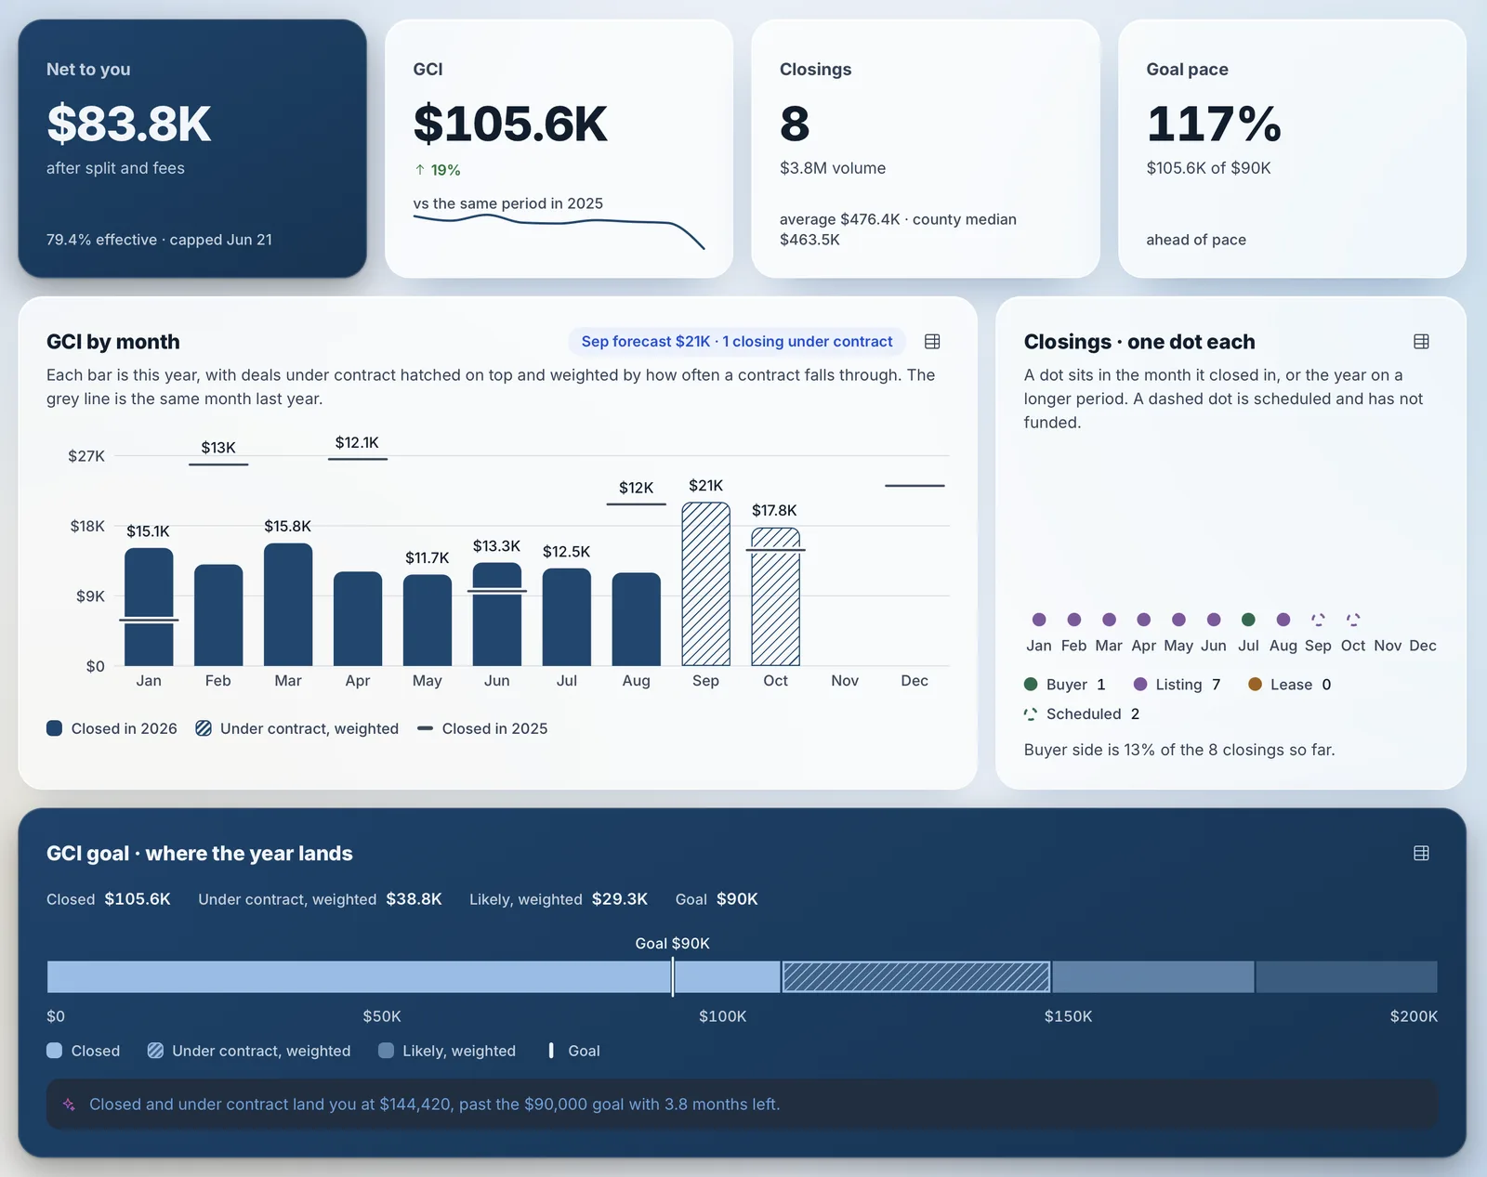Screen dimensions: 1487x1177
Task: Toggle Under contract, weighted chart legend
Action: (x=296, y=728)
